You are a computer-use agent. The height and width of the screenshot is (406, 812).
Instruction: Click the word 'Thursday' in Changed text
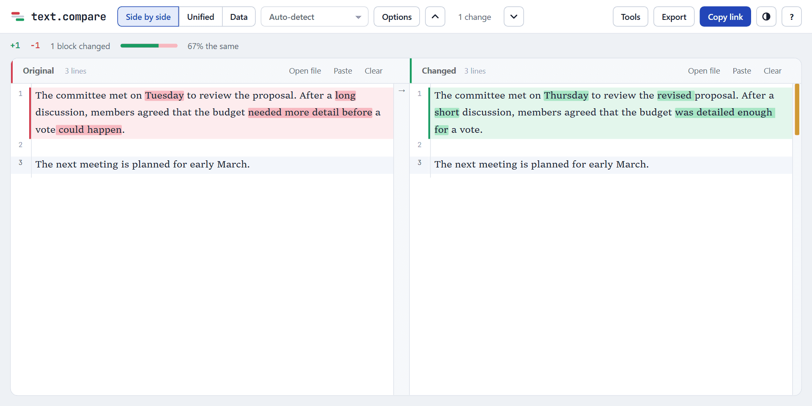566,96
